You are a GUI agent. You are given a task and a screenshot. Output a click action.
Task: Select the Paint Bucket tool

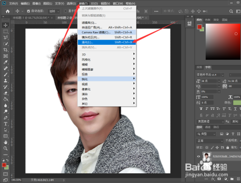point(5,99)
